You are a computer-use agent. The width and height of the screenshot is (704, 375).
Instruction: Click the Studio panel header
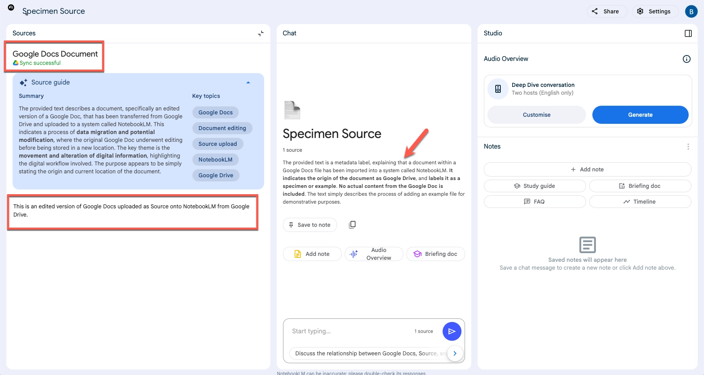tap(493, 33)
